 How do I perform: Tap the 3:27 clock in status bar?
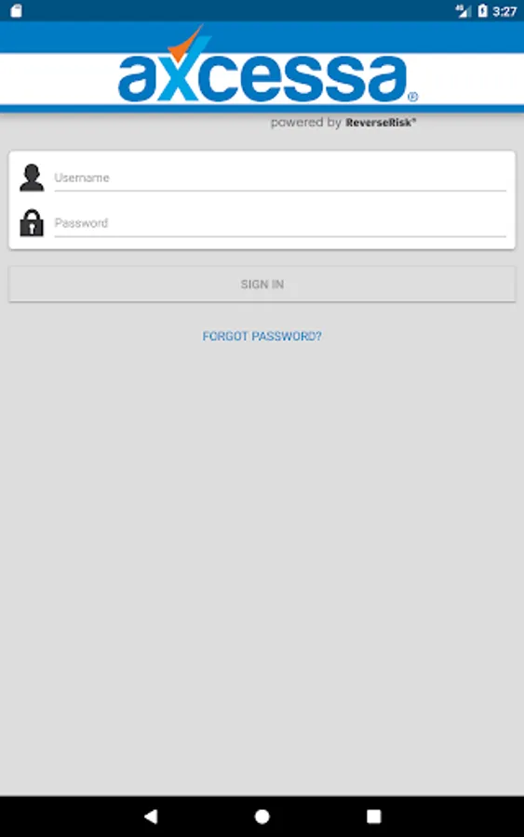click(x=504, y=11)
